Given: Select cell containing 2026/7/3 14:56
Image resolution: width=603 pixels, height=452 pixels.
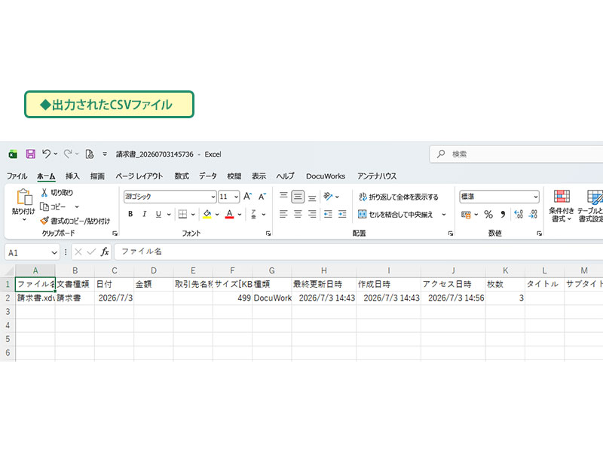Looking at the screenshot, I should click(x=453, y=298).
